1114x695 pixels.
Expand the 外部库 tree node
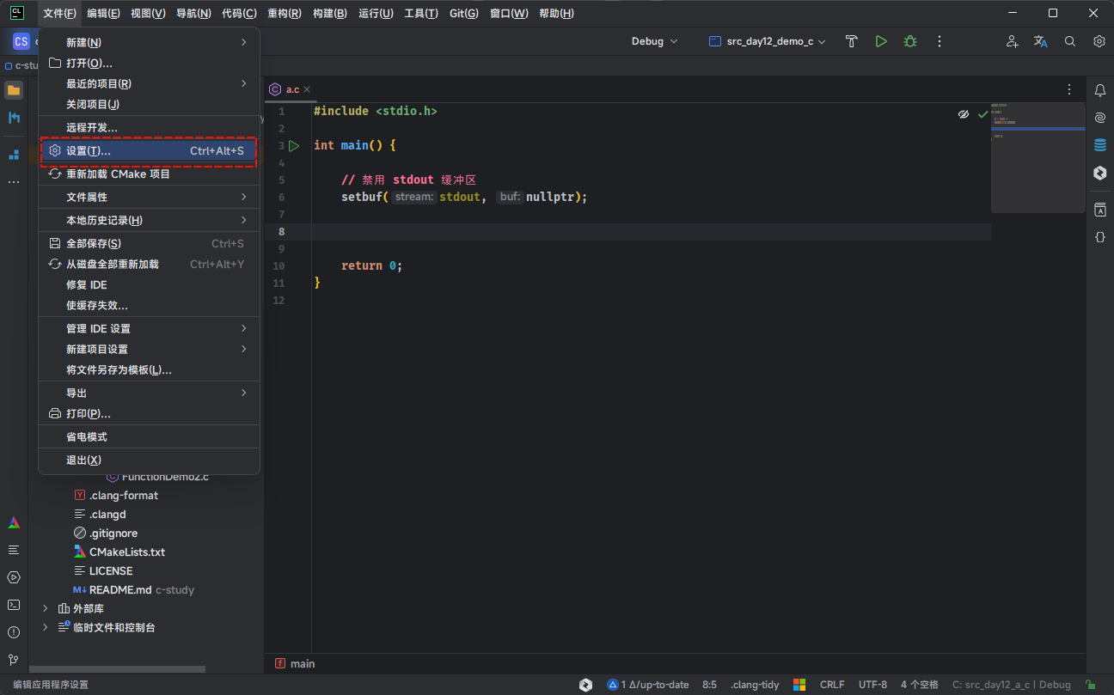[46, 608]
